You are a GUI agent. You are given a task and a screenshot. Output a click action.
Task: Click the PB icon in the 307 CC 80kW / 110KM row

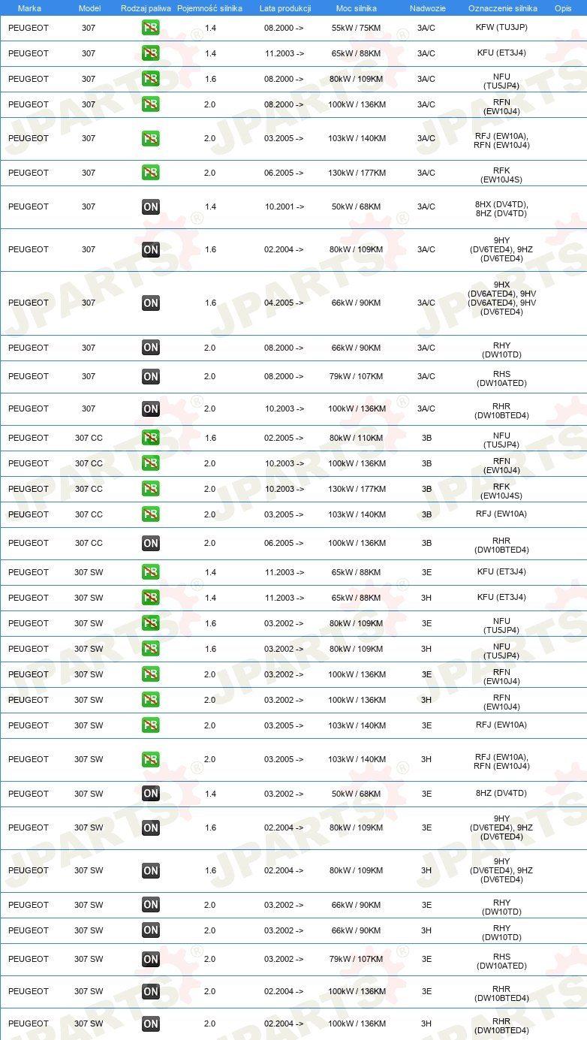pyautogui.click(x=151, y=438)
